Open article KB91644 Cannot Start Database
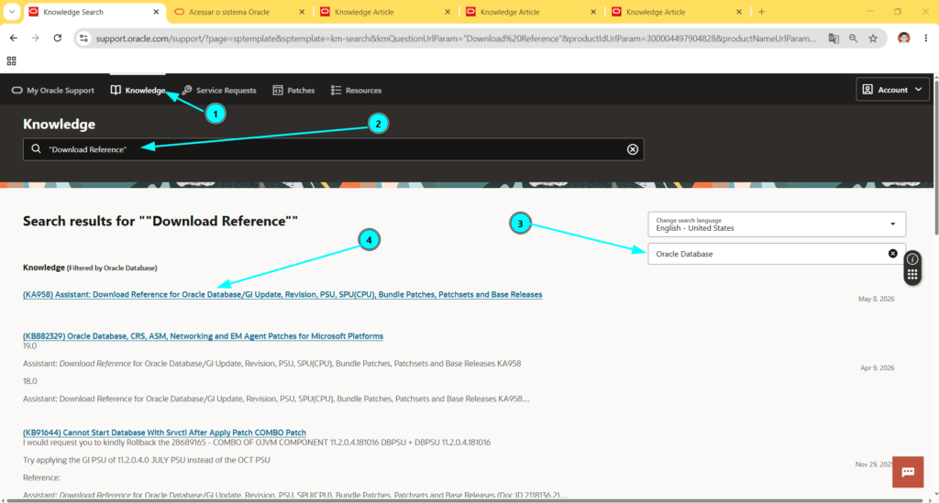Screen dimensions: 939x503 (x=165, y=432)
